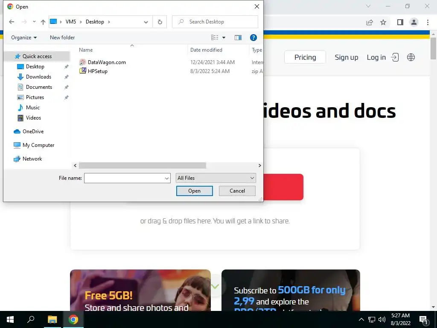The width and height of the screenshot is (437, 328).
Task: Select the DataWagon.com file
Action: [x=107, y=62]
